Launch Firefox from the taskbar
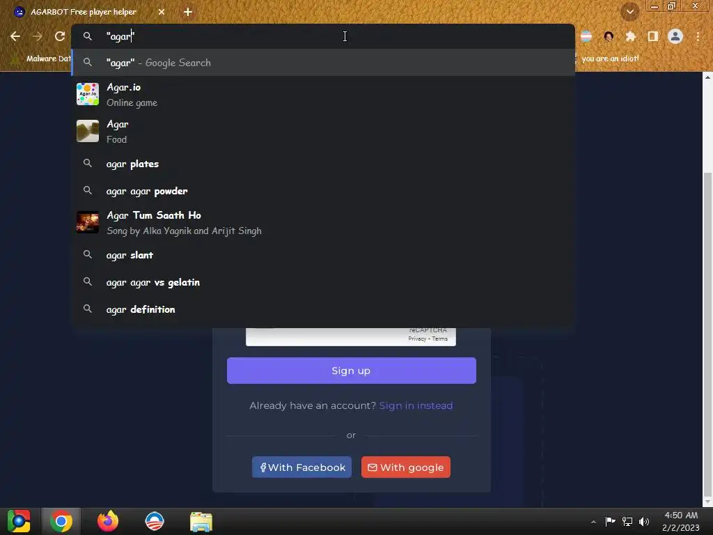713x535 pixels. (108, 521)
